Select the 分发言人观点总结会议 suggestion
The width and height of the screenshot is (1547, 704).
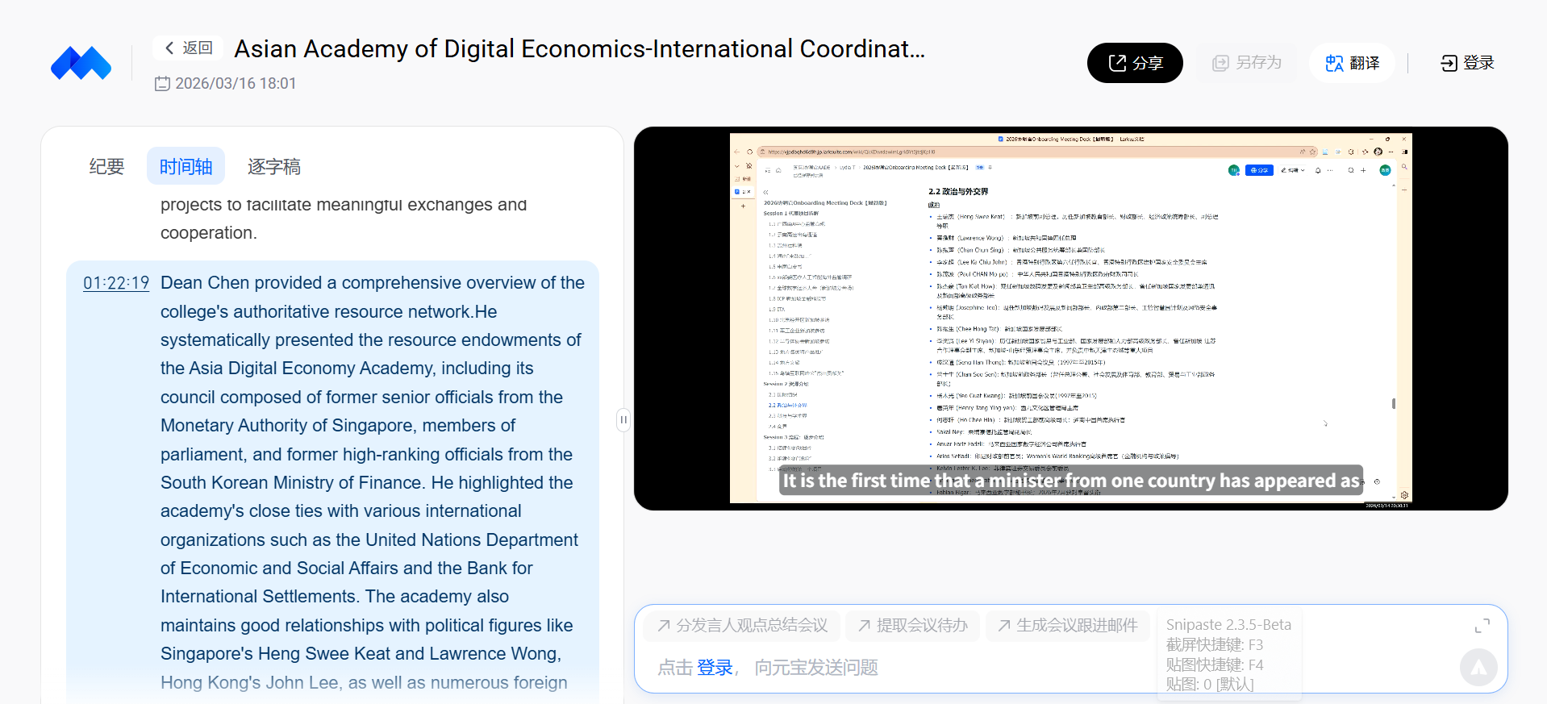743,625
